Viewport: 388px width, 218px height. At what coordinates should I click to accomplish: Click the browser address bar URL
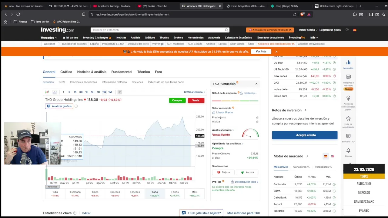(133, 14)
